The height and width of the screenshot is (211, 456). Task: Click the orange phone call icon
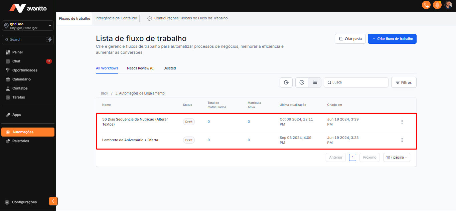coord(426,5)
